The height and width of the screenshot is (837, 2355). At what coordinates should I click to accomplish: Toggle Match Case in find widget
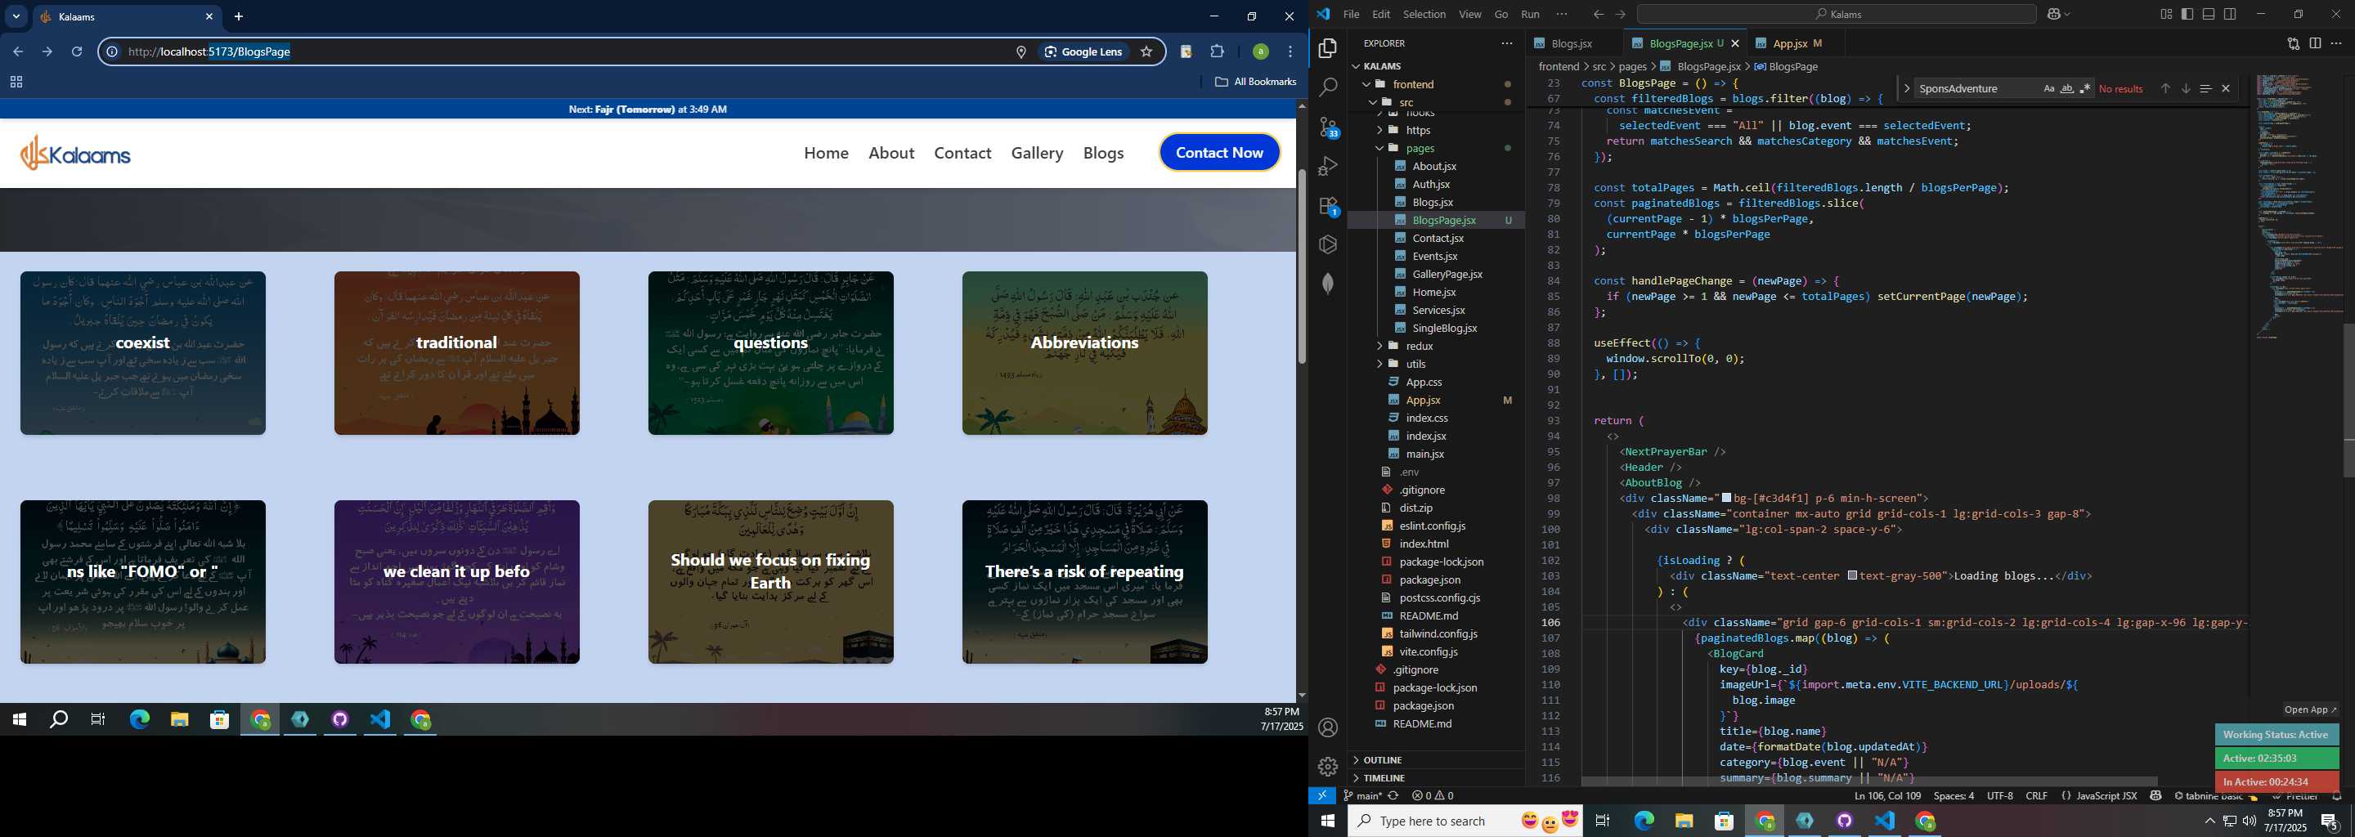click(2048, 88)
